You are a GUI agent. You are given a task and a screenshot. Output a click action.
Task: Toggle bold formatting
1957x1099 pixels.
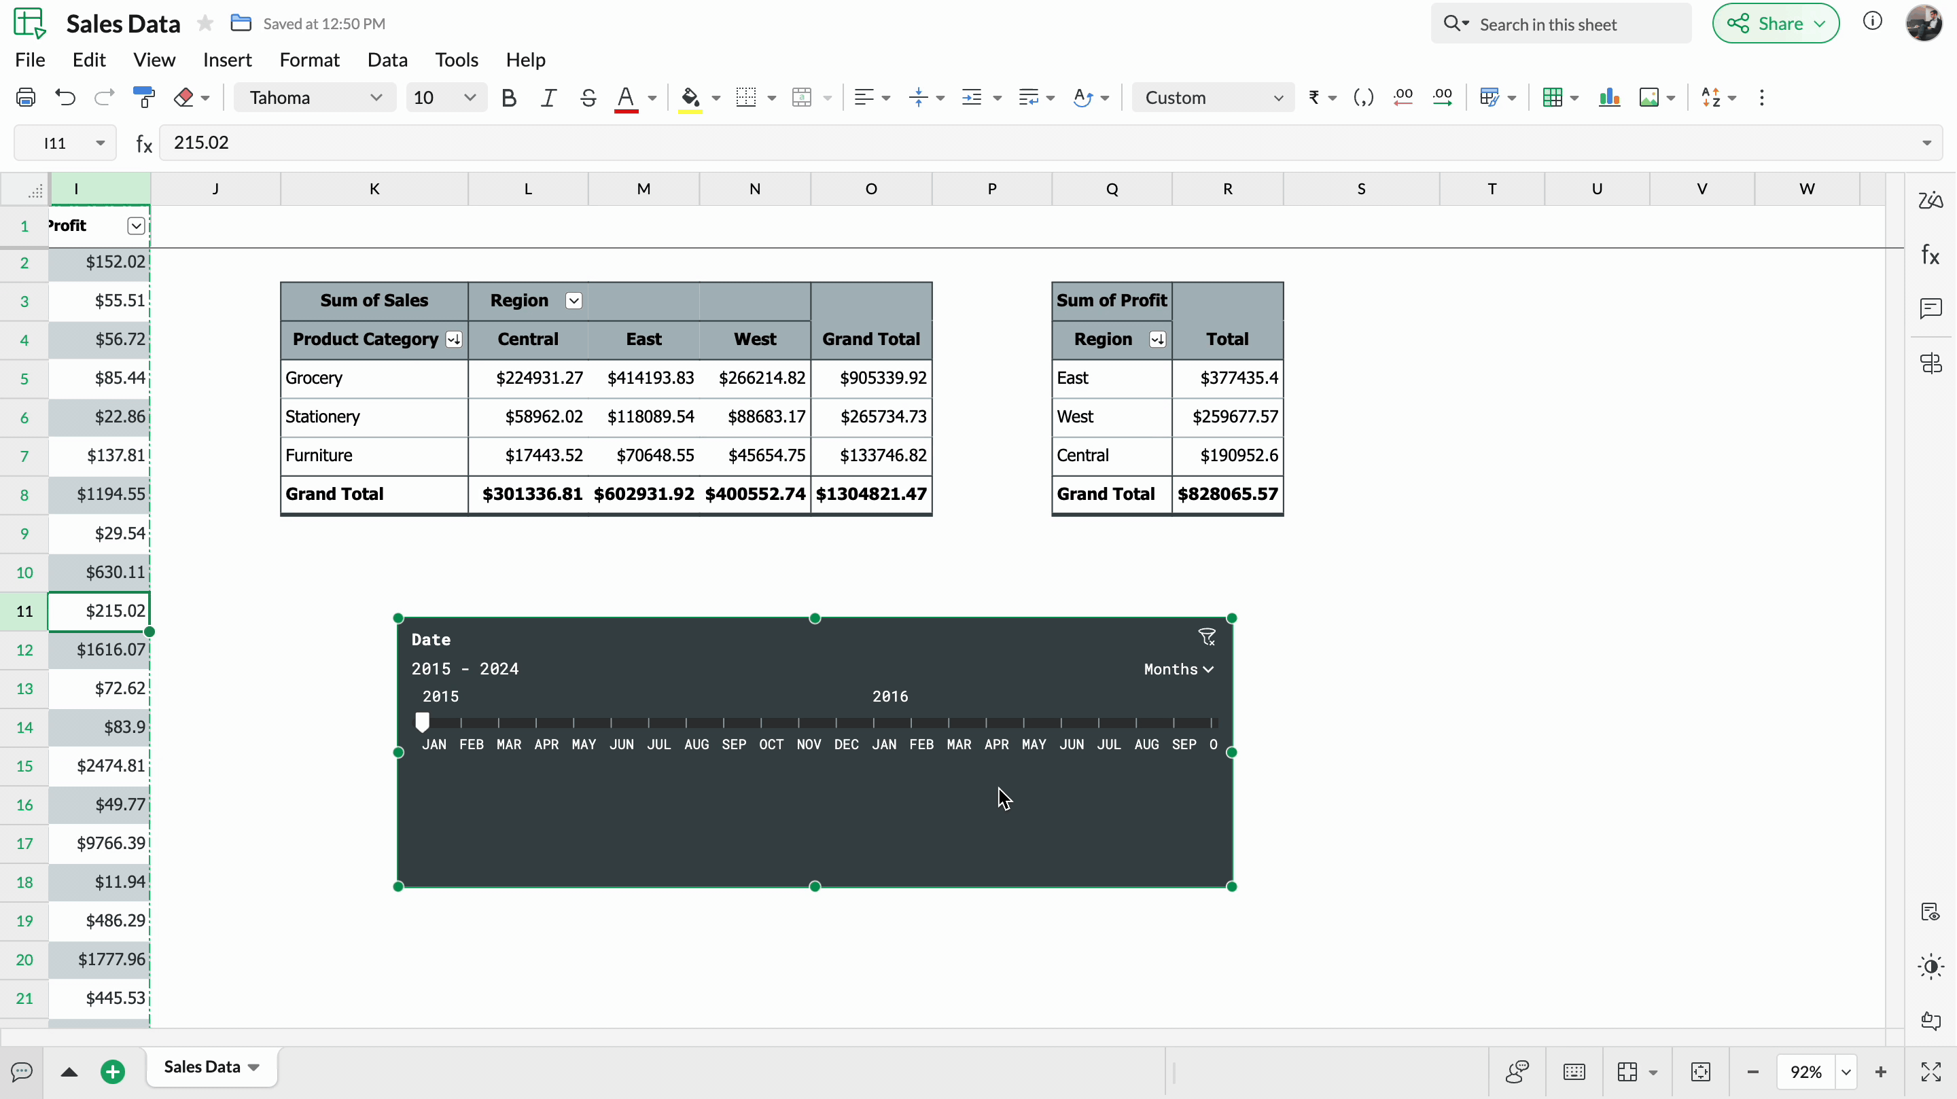click(x=509, y=97)
